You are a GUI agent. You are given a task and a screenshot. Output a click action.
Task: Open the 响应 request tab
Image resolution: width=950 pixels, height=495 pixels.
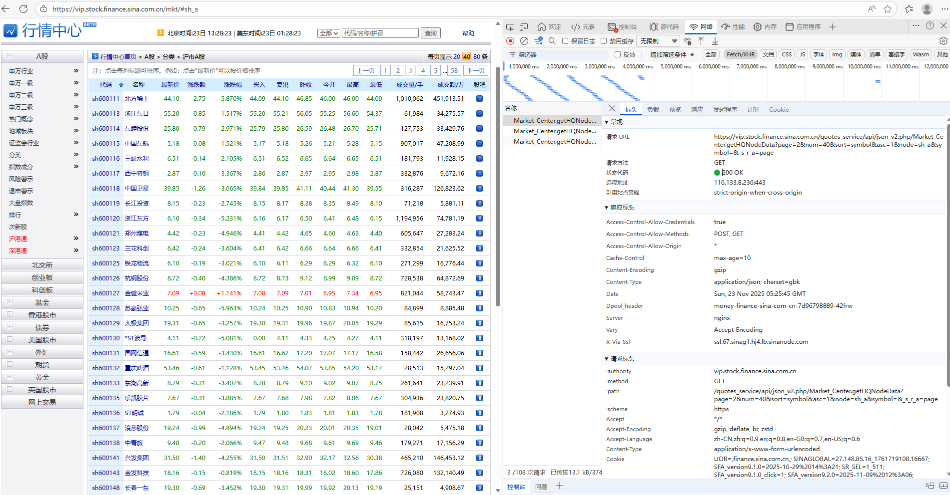(x=697, y=110)
